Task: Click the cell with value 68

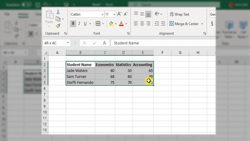Action: pos(105,76)
